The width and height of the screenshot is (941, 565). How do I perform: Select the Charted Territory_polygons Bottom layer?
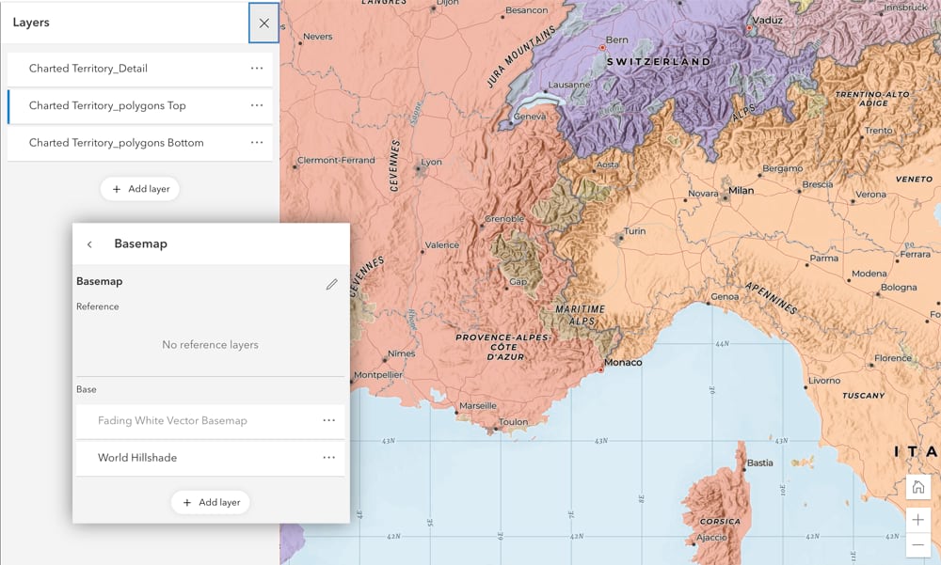[140, 143]
